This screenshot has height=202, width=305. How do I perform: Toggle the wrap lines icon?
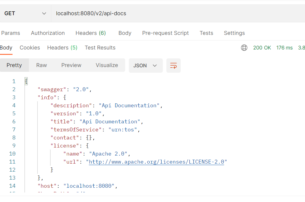tap(173, 66)
